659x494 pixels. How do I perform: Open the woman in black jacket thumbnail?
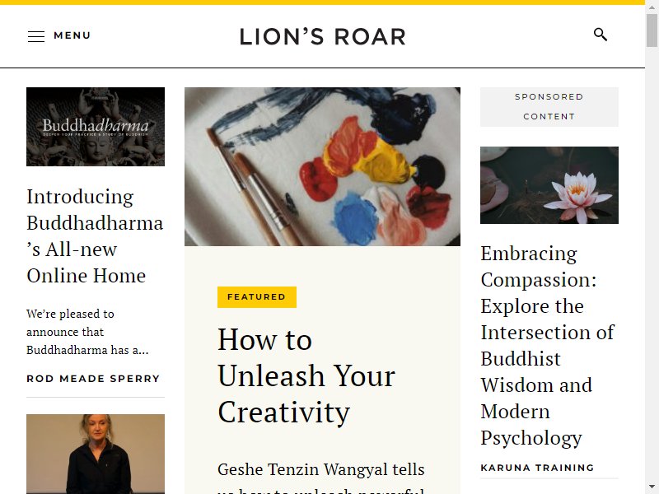[96, 454]
